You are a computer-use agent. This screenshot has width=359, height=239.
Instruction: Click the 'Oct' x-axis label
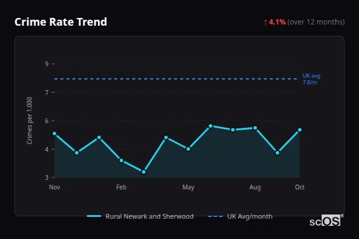tap(300, 187)
